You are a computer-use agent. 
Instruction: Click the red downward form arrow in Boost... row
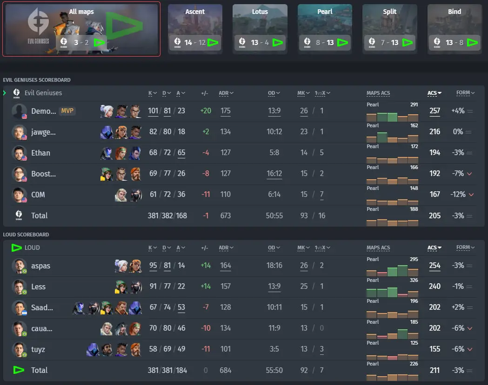(x=470, y=174)
